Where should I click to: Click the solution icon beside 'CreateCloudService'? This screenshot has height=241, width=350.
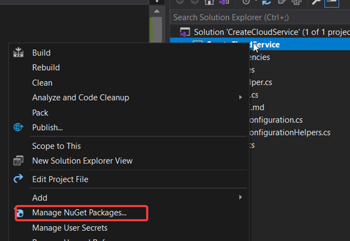click(185, 32)
